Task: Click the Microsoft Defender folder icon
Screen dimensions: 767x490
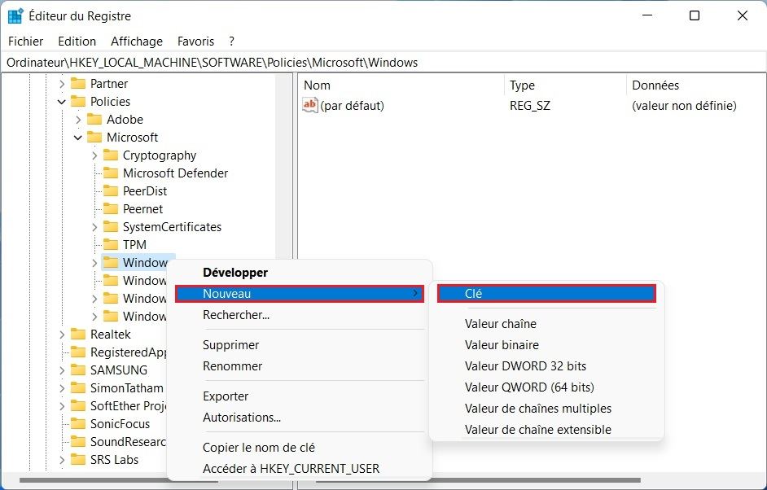Action: 111,173
